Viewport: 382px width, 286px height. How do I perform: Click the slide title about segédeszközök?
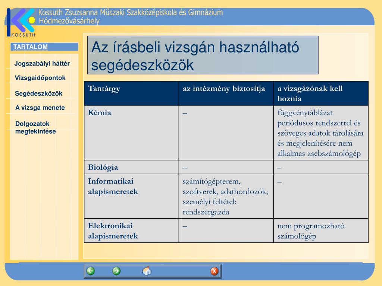(203, 55)
